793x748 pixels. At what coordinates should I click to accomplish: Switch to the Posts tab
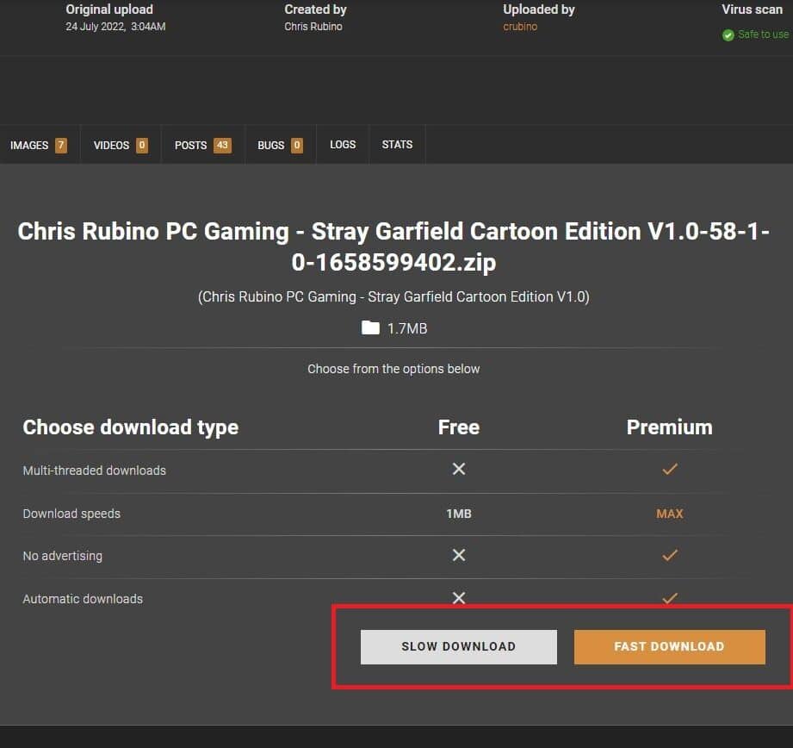click(x=203, y=146)
